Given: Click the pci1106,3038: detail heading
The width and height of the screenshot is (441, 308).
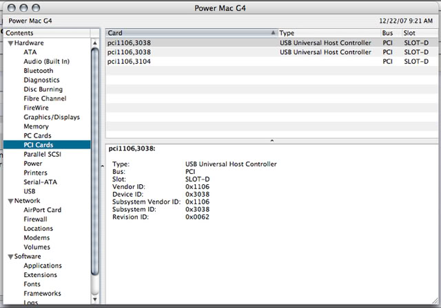Looking at the screenshot, I should pyautogui.click(x=132, y=148).
